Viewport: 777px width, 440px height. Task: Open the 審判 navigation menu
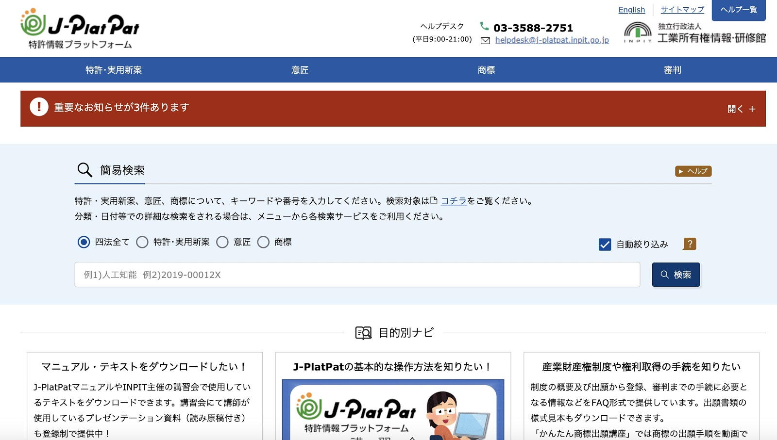(673, 70)
